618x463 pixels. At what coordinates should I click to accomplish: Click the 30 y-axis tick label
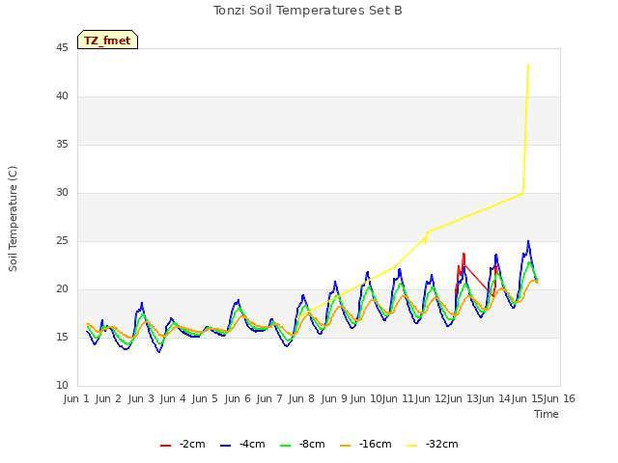pos(62,193)
